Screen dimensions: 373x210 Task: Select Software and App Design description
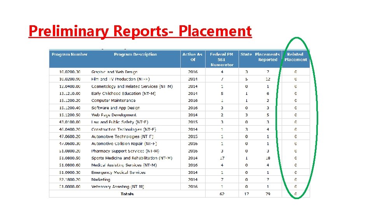pyautogui.click(x=116, y=108)
